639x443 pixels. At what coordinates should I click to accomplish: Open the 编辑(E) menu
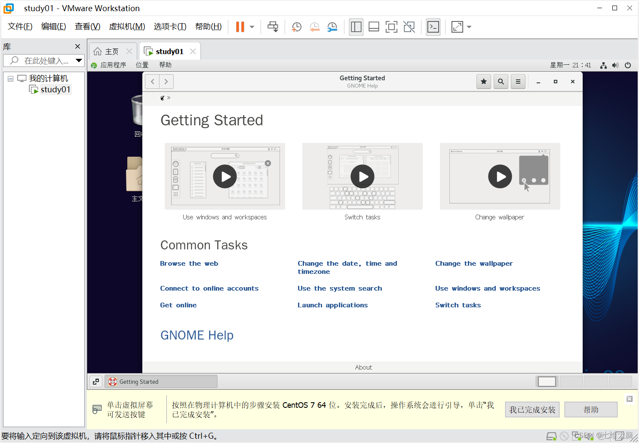click(53, 27)
